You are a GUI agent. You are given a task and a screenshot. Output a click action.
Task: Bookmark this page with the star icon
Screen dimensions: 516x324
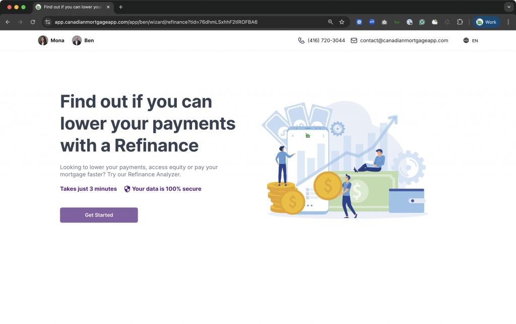click(342, 22)
